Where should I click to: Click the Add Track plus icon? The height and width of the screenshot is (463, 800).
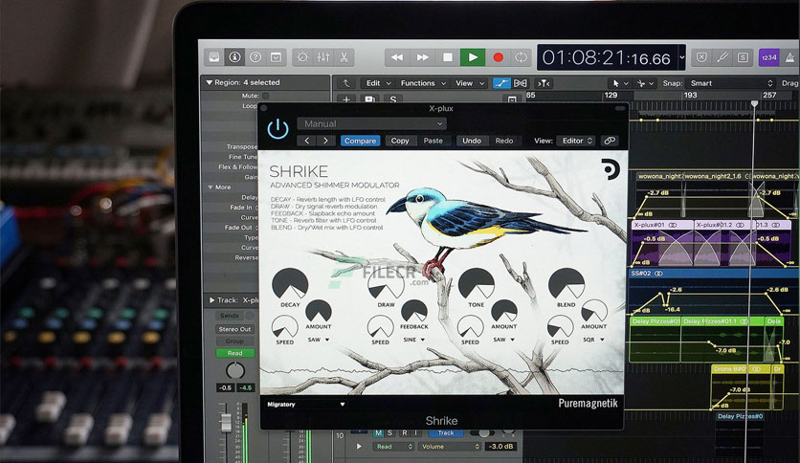point(346,99)
